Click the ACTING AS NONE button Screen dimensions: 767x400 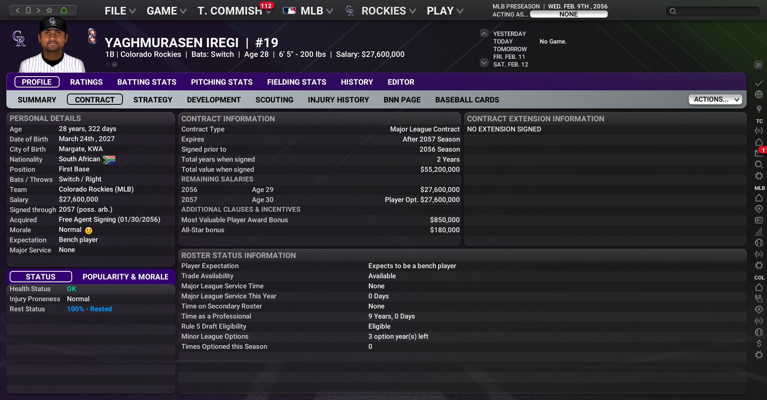coord(568,14)
